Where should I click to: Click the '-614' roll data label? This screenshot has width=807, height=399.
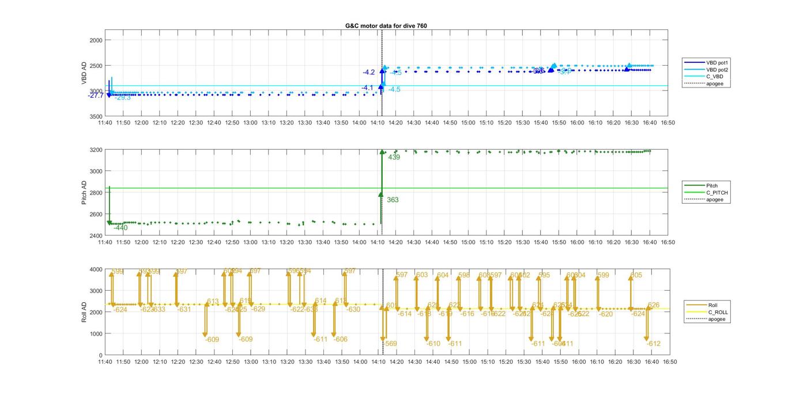click(405, 314)
